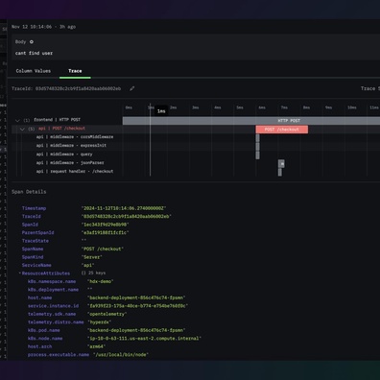Click the ResourceAttributes key label
This screenshot has width=380, height=380.
pos(46,273)
